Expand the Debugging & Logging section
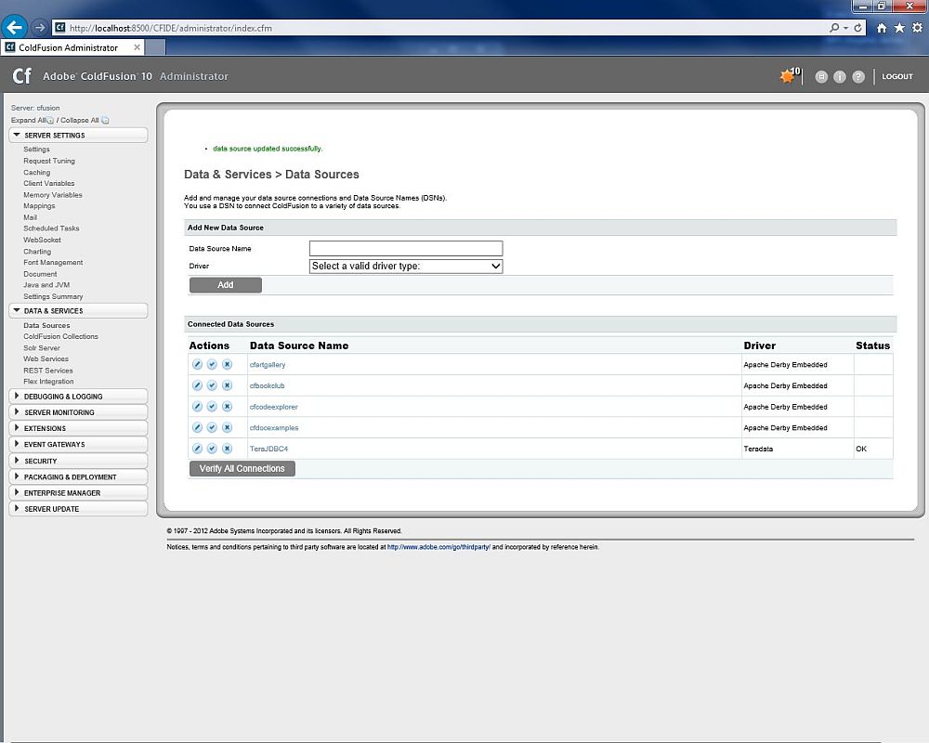Screen dimensions: 929x743 (78, 397)
